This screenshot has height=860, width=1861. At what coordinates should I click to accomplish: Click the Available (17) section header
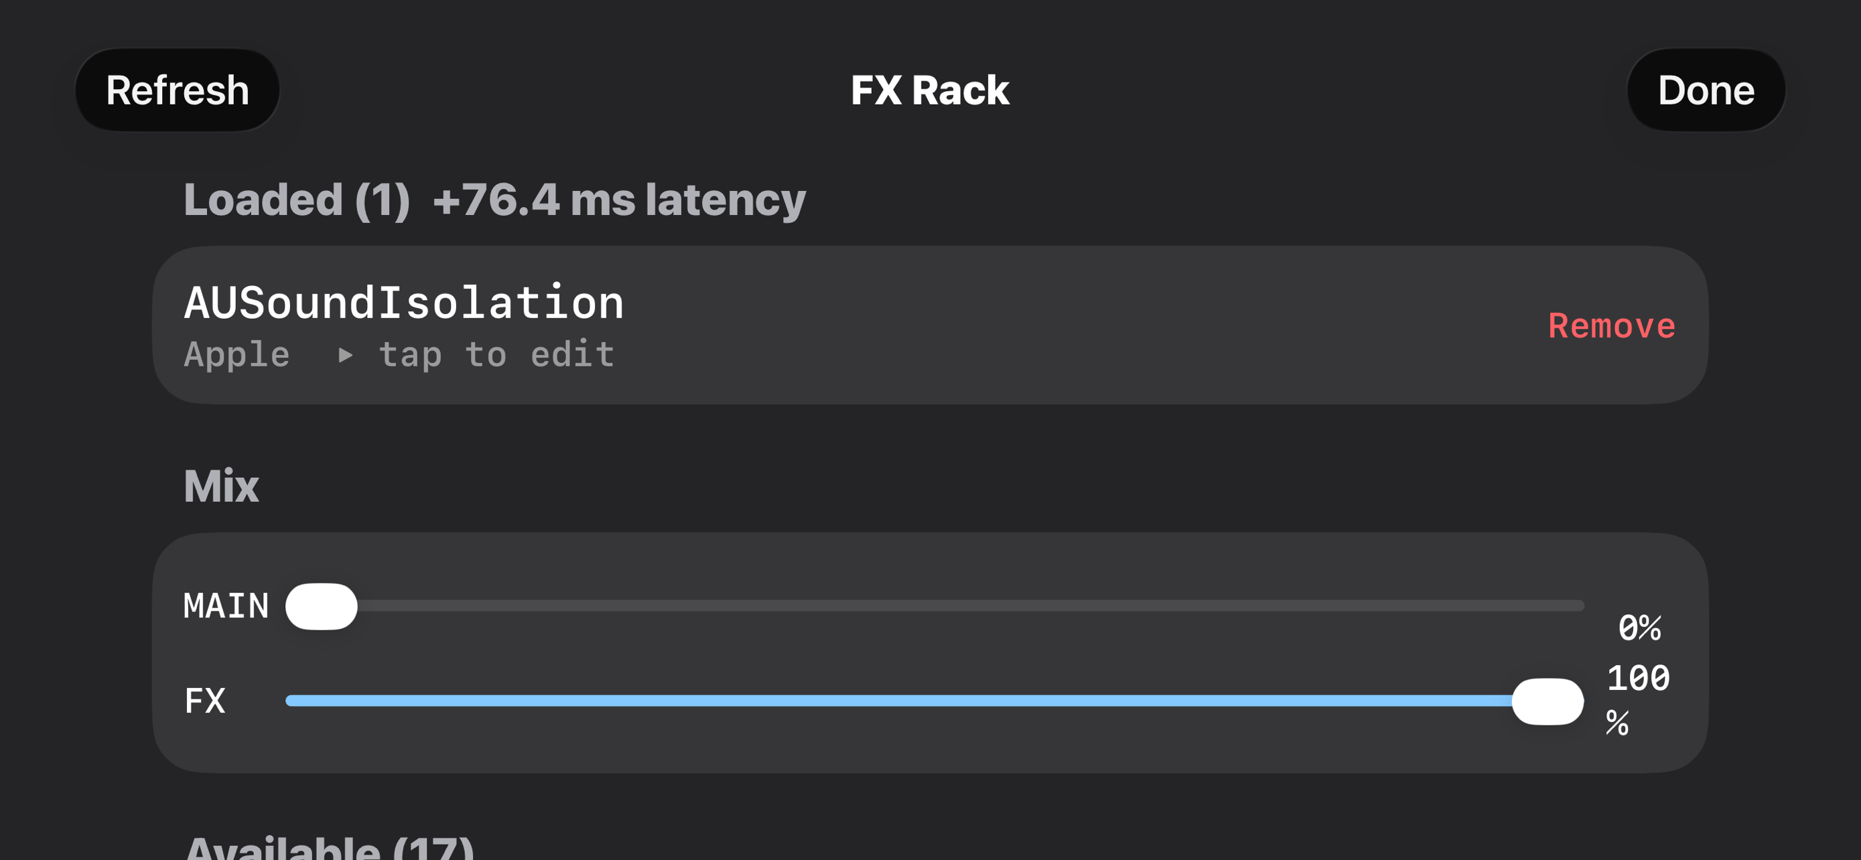[x=330, y=848]
